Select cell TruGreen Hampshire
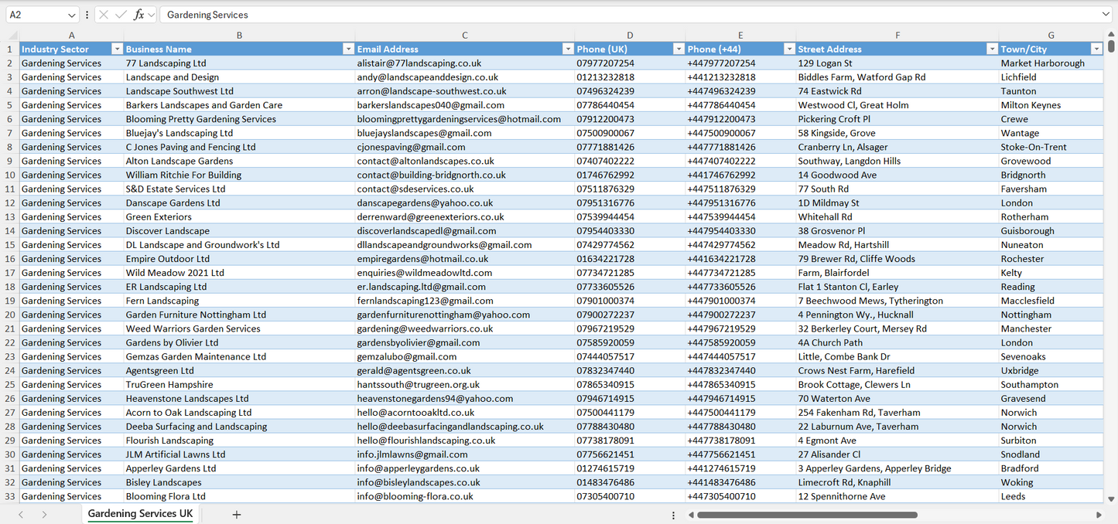 click(239, 384)
